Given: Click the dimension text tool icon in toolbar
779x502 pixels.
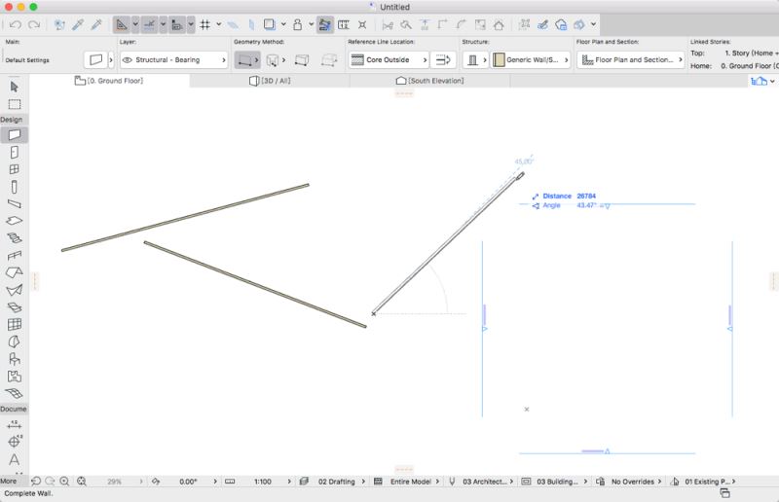Looking at the screenshot, I should pyautogui.click(x=344, y=24).
